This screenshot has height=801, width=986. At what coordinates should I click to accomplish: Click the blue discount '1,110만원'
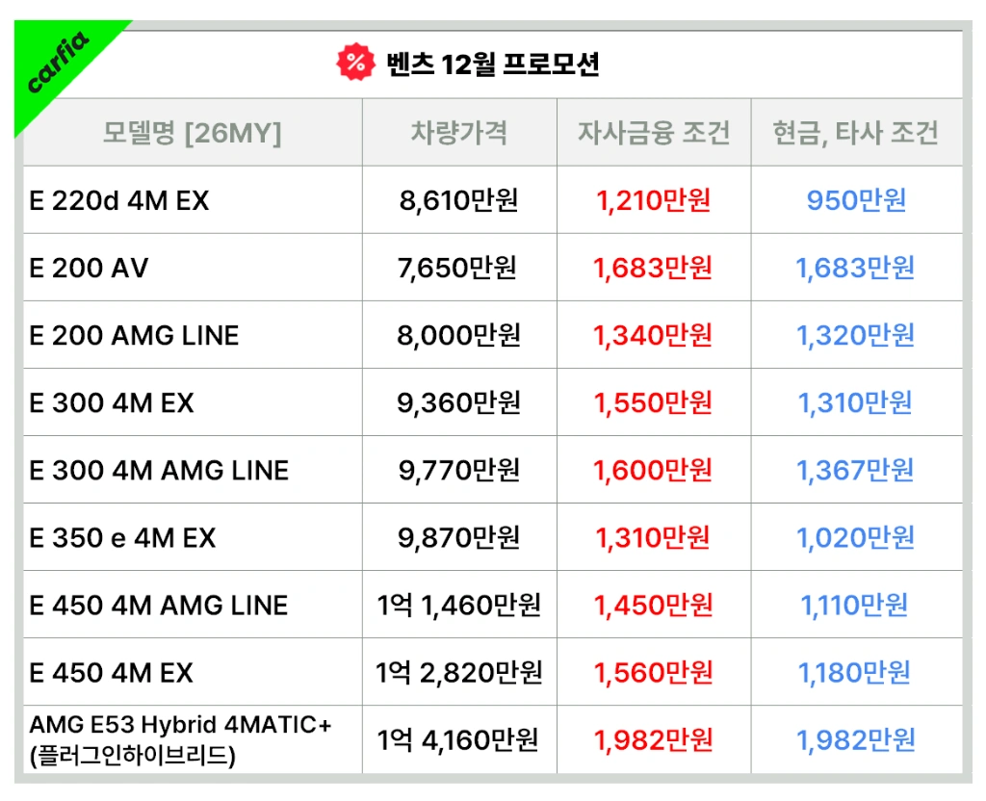point(855,605)
